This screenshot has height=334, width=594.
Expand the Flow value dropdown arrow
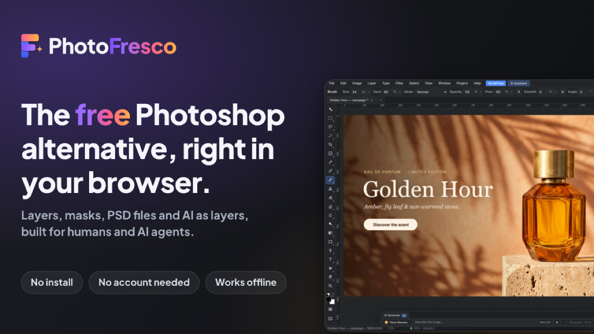point(511,92)
